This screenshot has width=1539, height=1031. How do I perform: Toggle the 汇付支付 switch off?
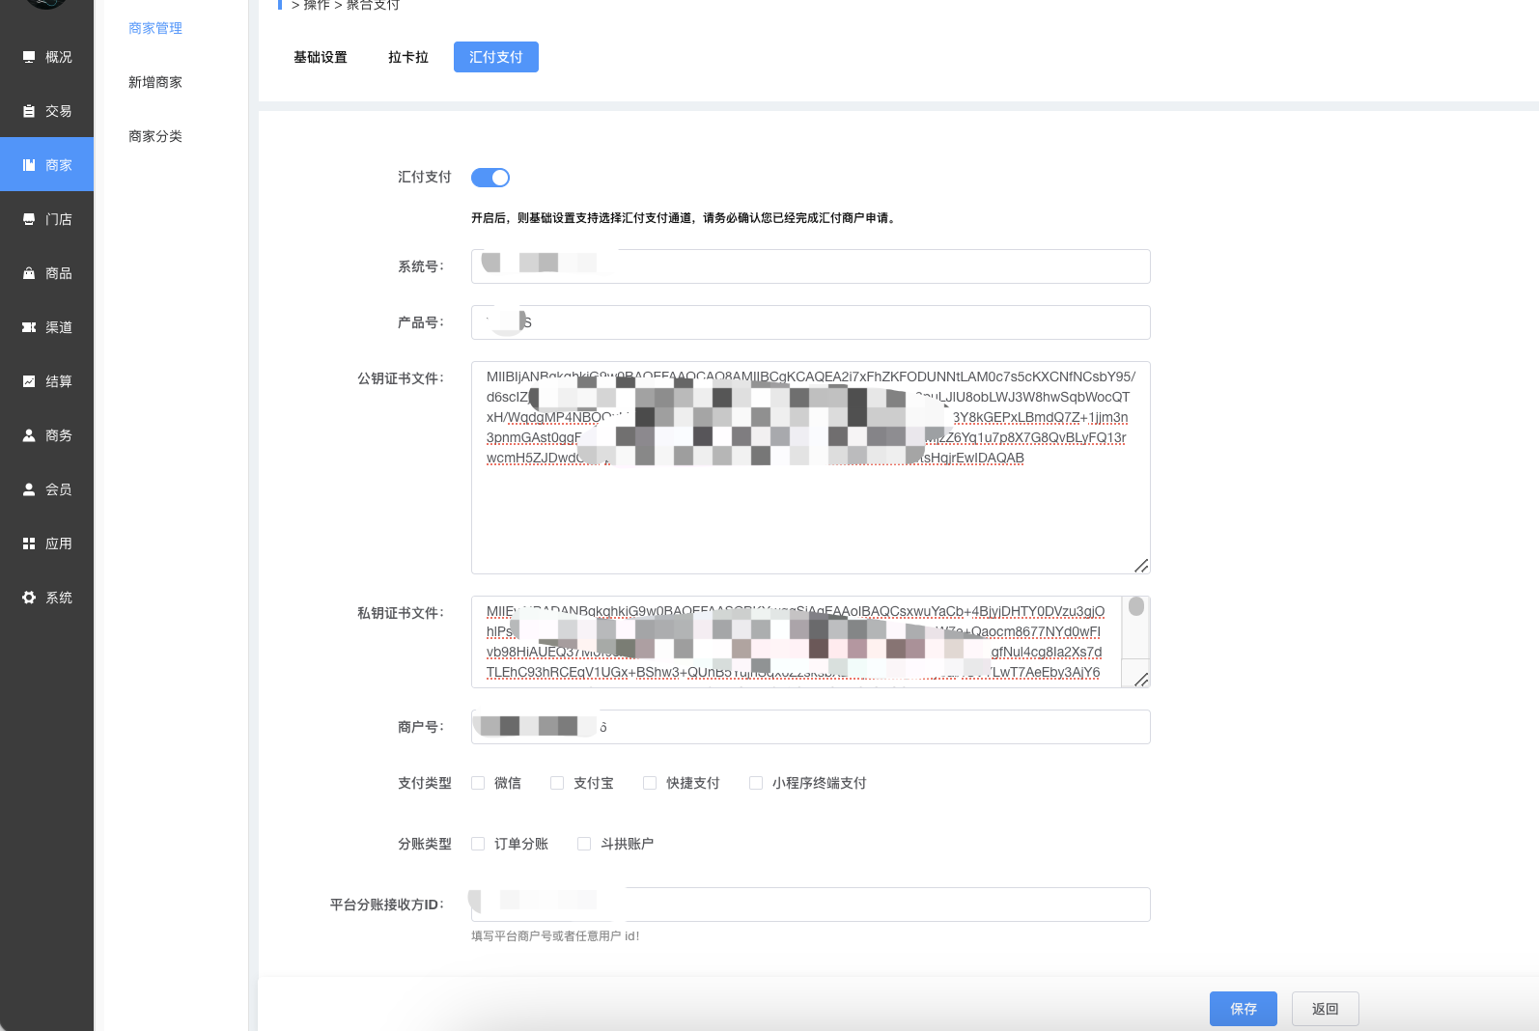(x=490, y=178)
